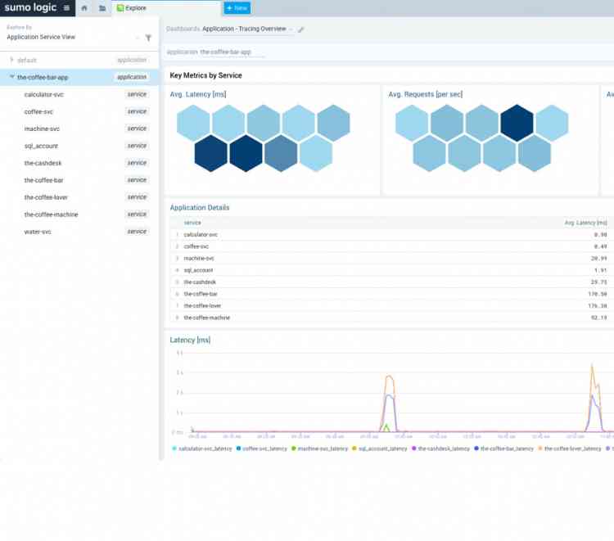Click the + New button
The height and width of the screenshot is (541, 614).
click(x=237, y=8)
